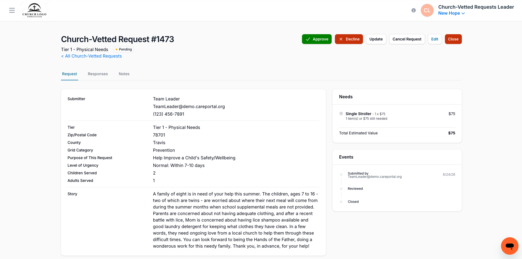The width and height of the screenshot is (522, 259).
Task: Click the Pending status badge
Action: (124, 49)
